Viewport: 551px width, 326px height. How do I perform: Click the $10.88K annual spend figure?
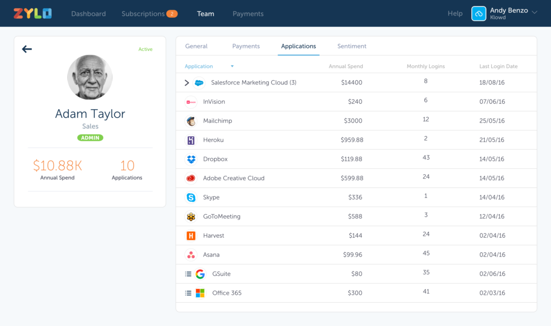click(x=57, y=166)
